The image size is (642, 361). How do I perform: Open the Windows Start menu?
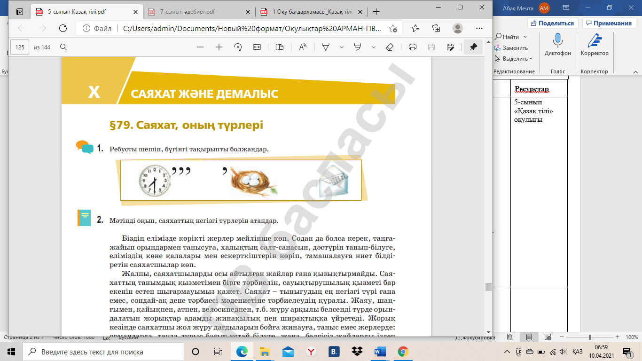pos(11,352)
